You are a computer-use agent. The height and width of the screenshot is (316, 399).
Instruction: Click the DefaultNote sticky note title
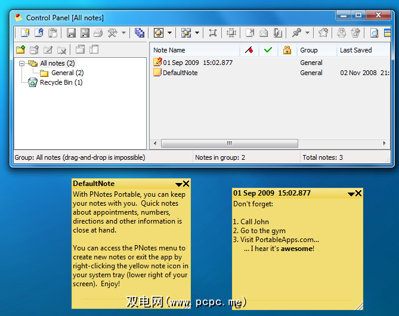[94, 184]
